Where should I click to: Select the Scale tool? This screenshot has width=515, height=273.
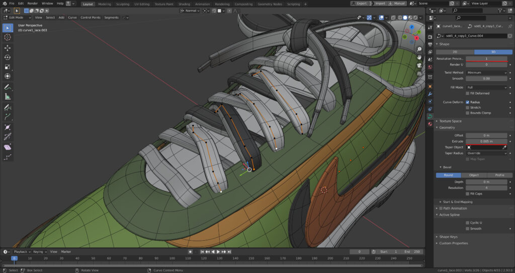pos(8,67)
